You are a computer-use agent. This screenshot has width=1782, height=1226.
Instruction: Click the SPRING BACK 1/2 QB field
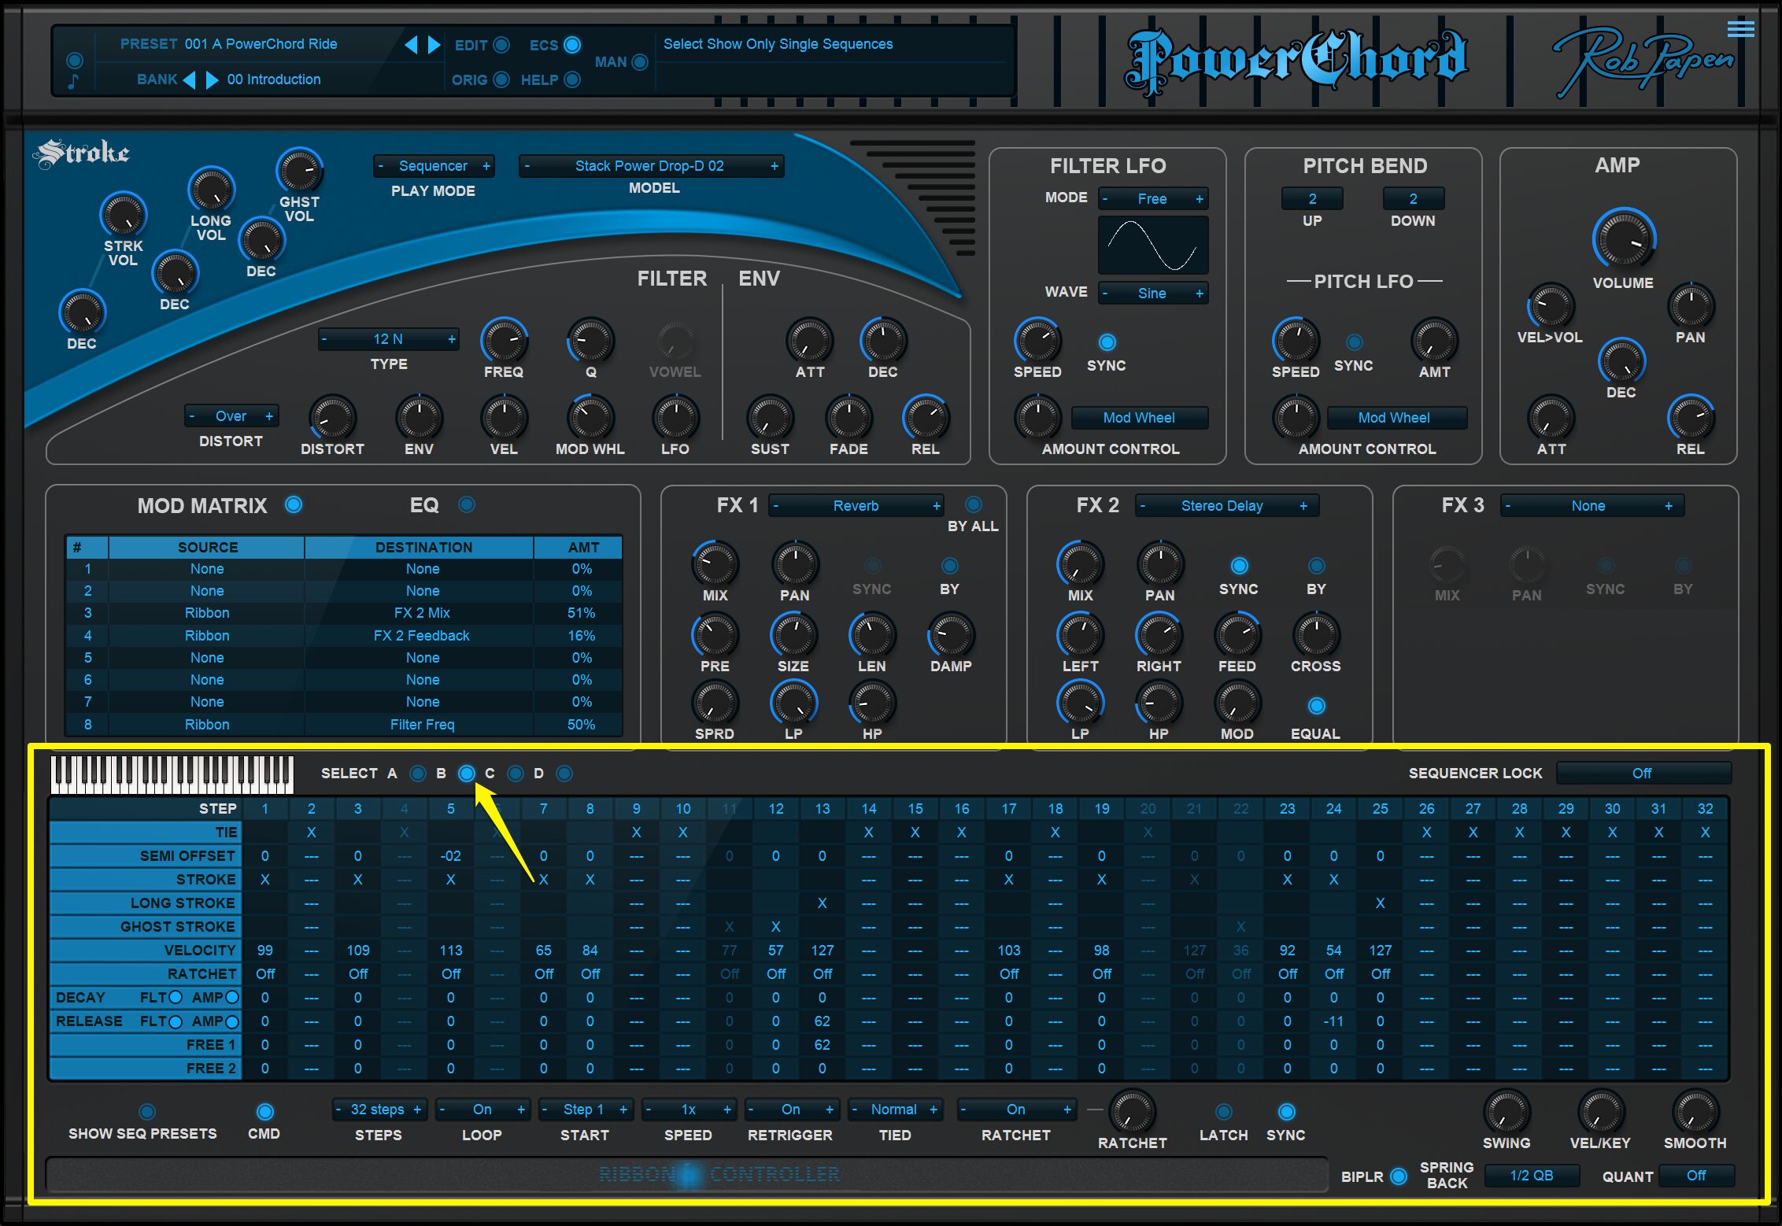click(x=1532, y=1176)
